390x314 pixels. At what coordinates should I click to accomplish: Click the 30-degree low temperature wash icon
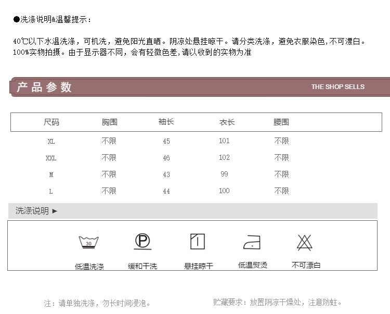[89, 242]
